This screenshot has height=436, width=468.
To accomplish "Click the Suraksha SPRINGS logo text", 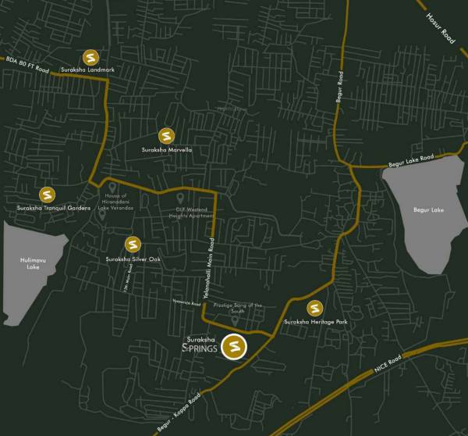I will pos(200,345).
